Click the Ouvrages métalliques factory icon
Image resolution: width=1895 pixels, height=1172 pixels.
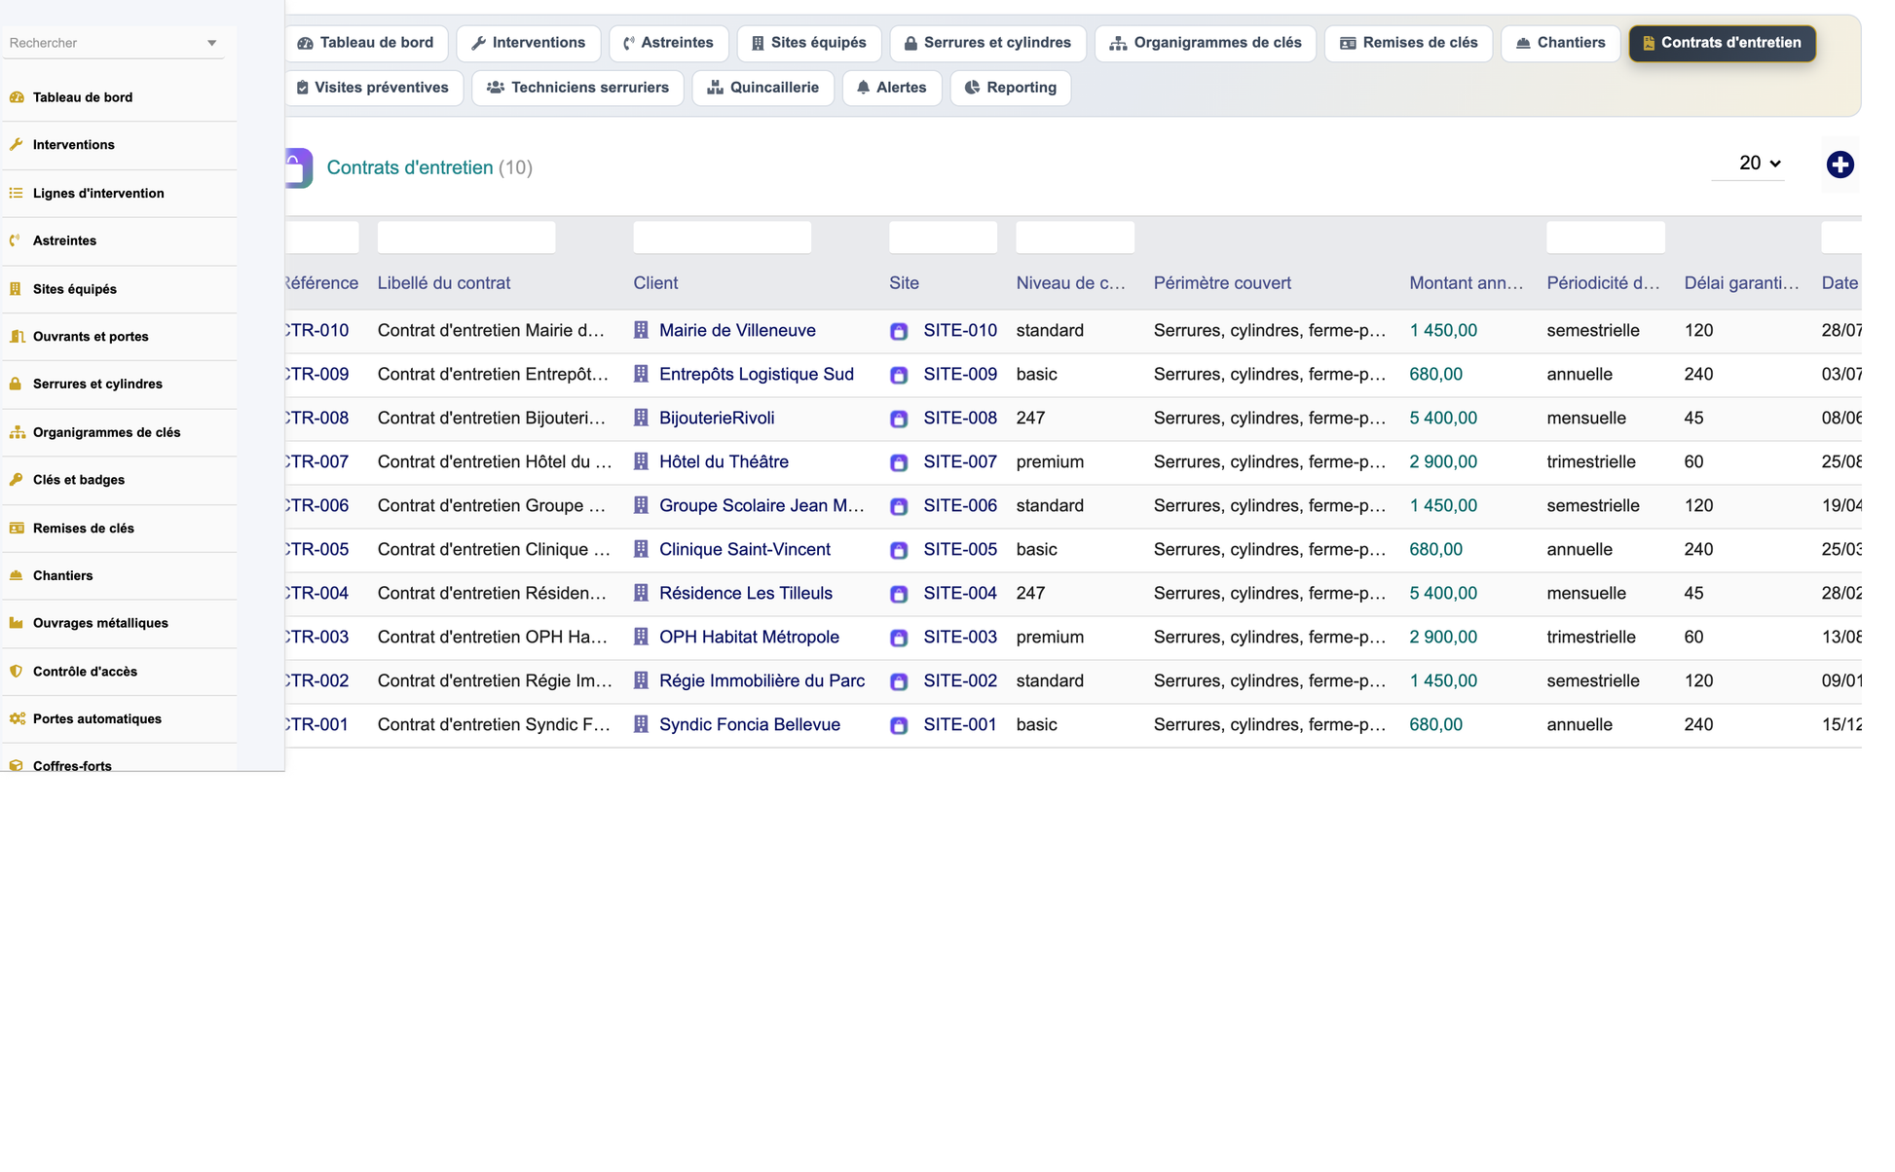coord(17,623)
